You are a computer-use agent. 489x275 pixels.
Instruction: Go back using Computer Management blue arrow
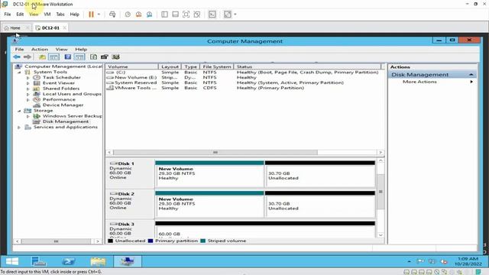[17, 57]
